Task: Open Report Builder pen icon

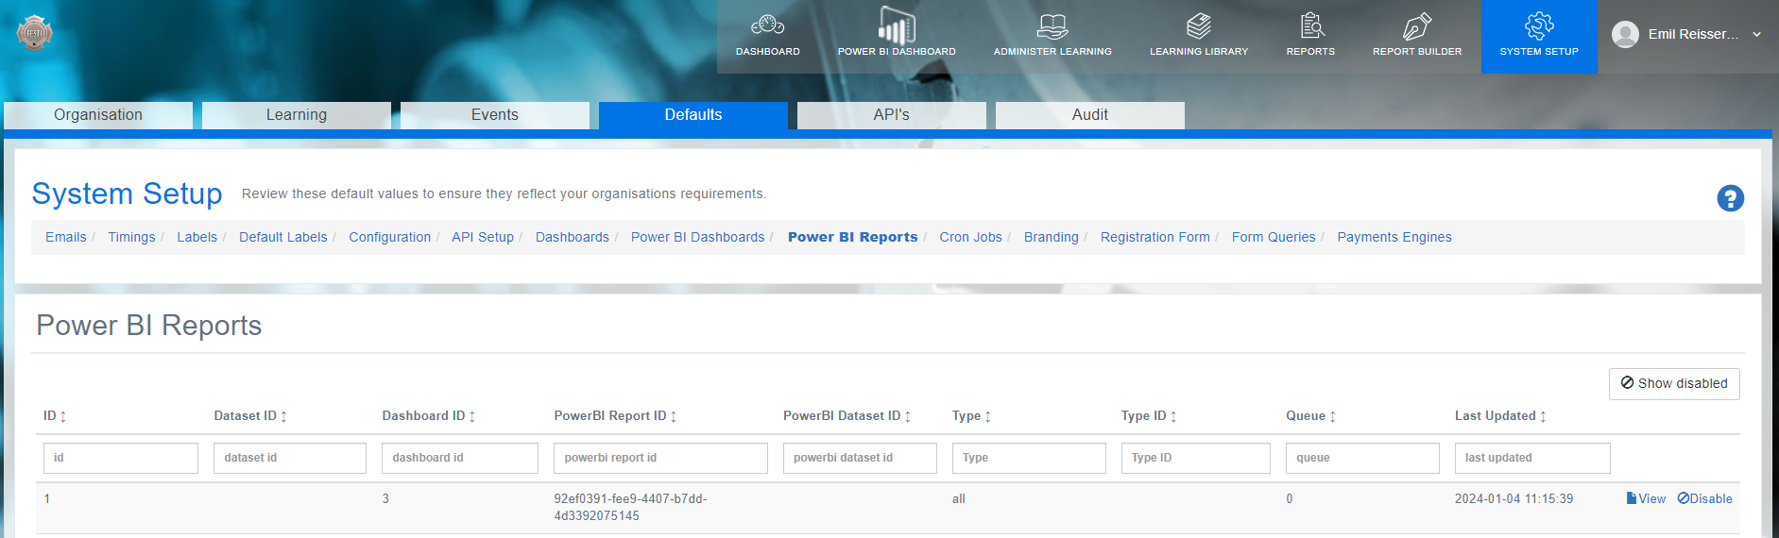Action: [x=1417, y=25]
